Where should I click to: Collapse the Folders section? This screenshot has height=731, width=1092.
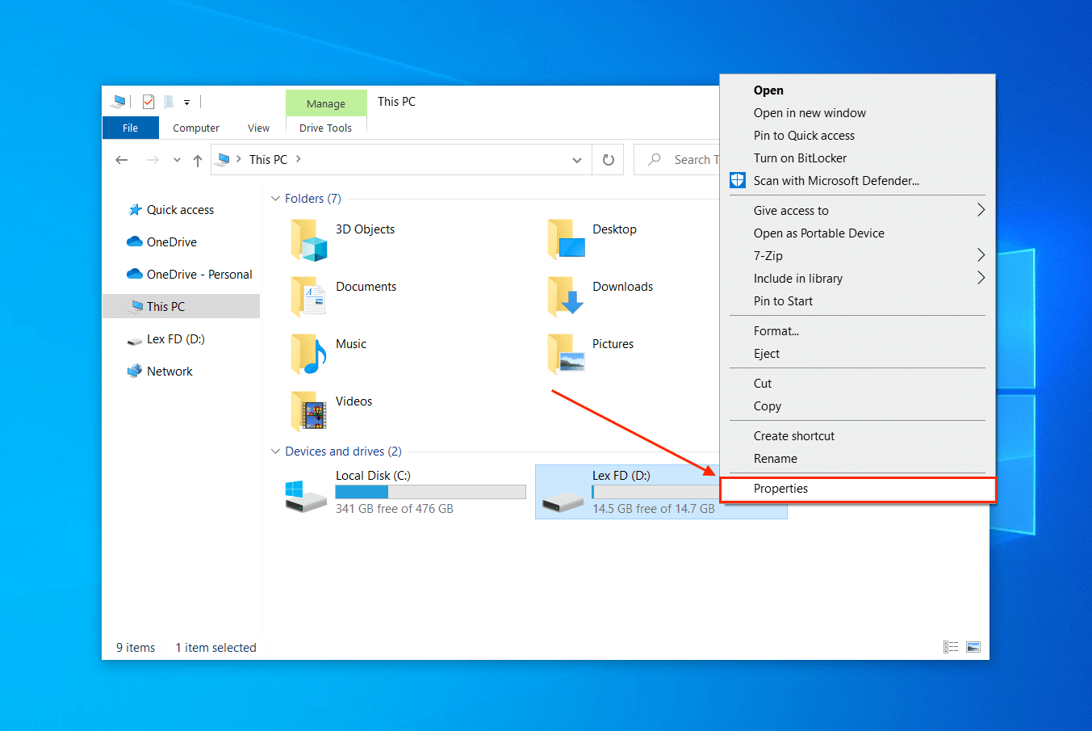[275, 198]
